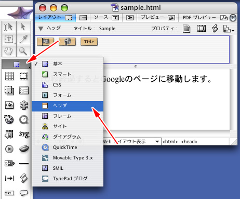Open page properties document icon
The image size is (240, 199).
(186, 29)
